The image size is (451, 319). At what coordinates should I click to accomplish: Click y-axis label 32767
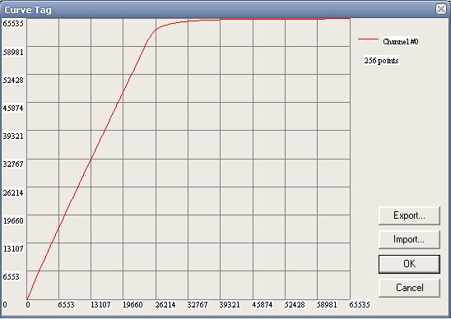point(13,164)
